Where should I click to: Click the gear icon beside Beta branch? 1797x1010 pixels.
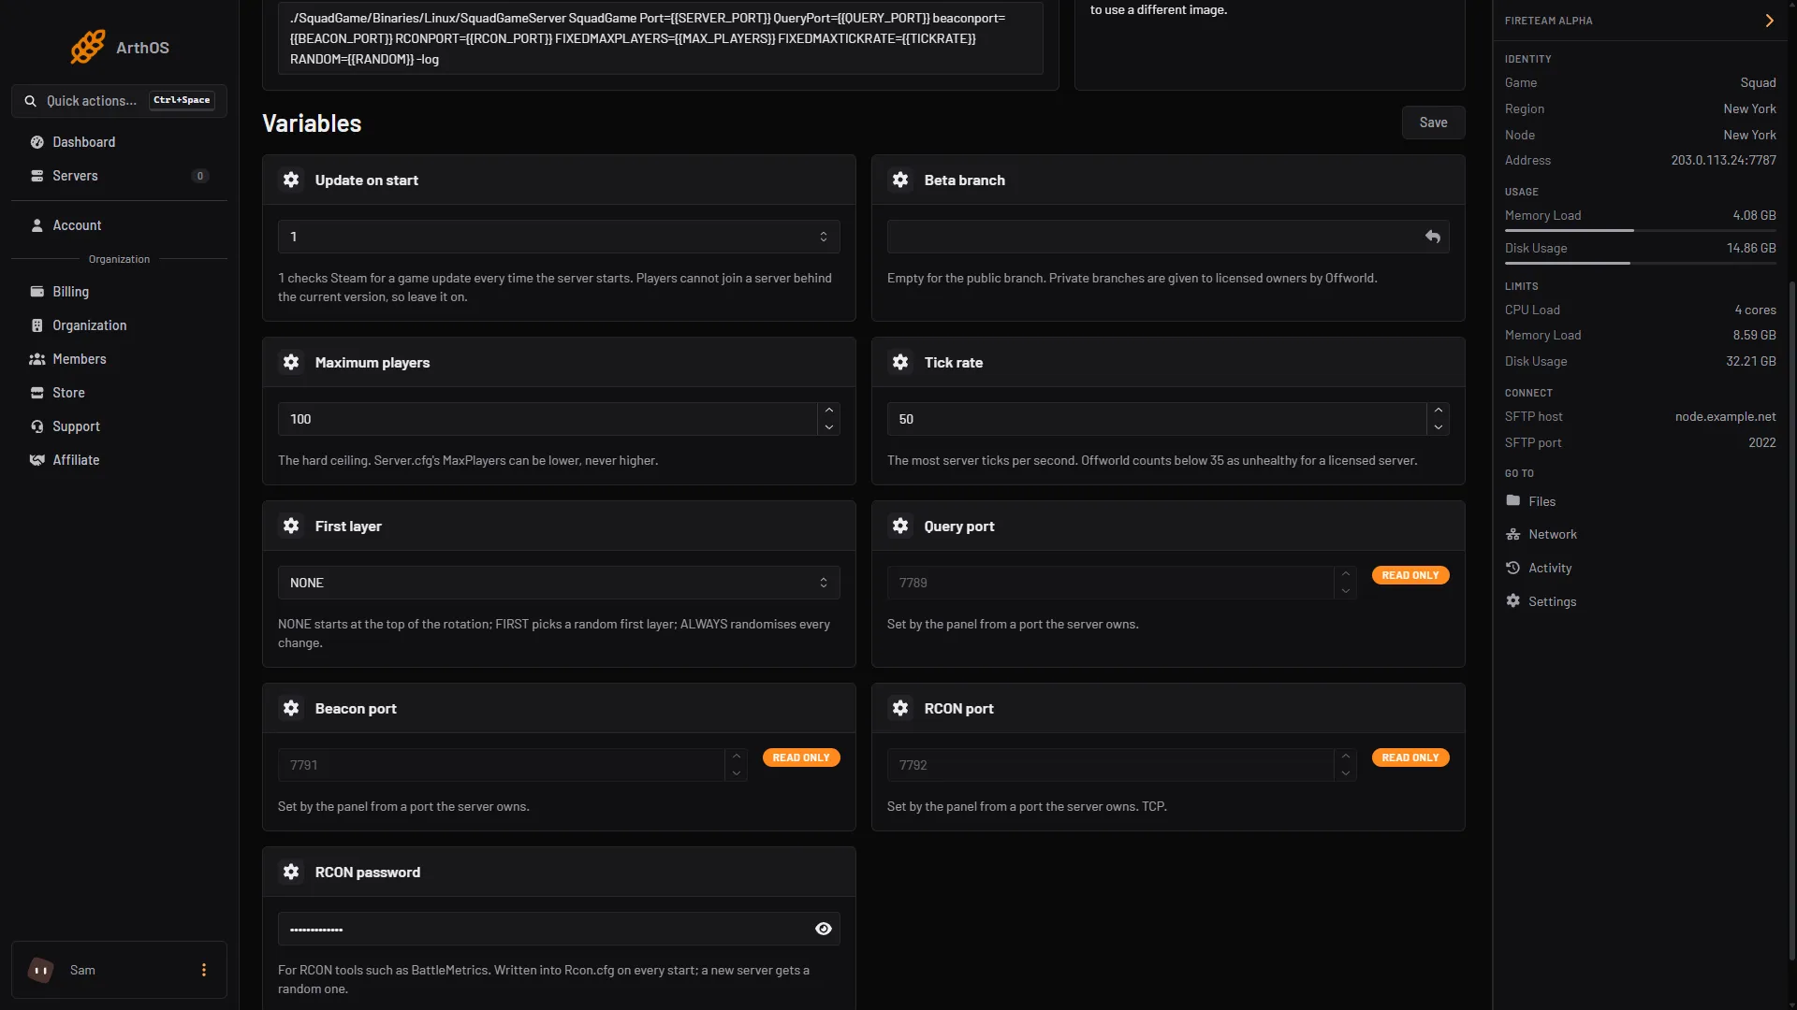click(900, 180)
